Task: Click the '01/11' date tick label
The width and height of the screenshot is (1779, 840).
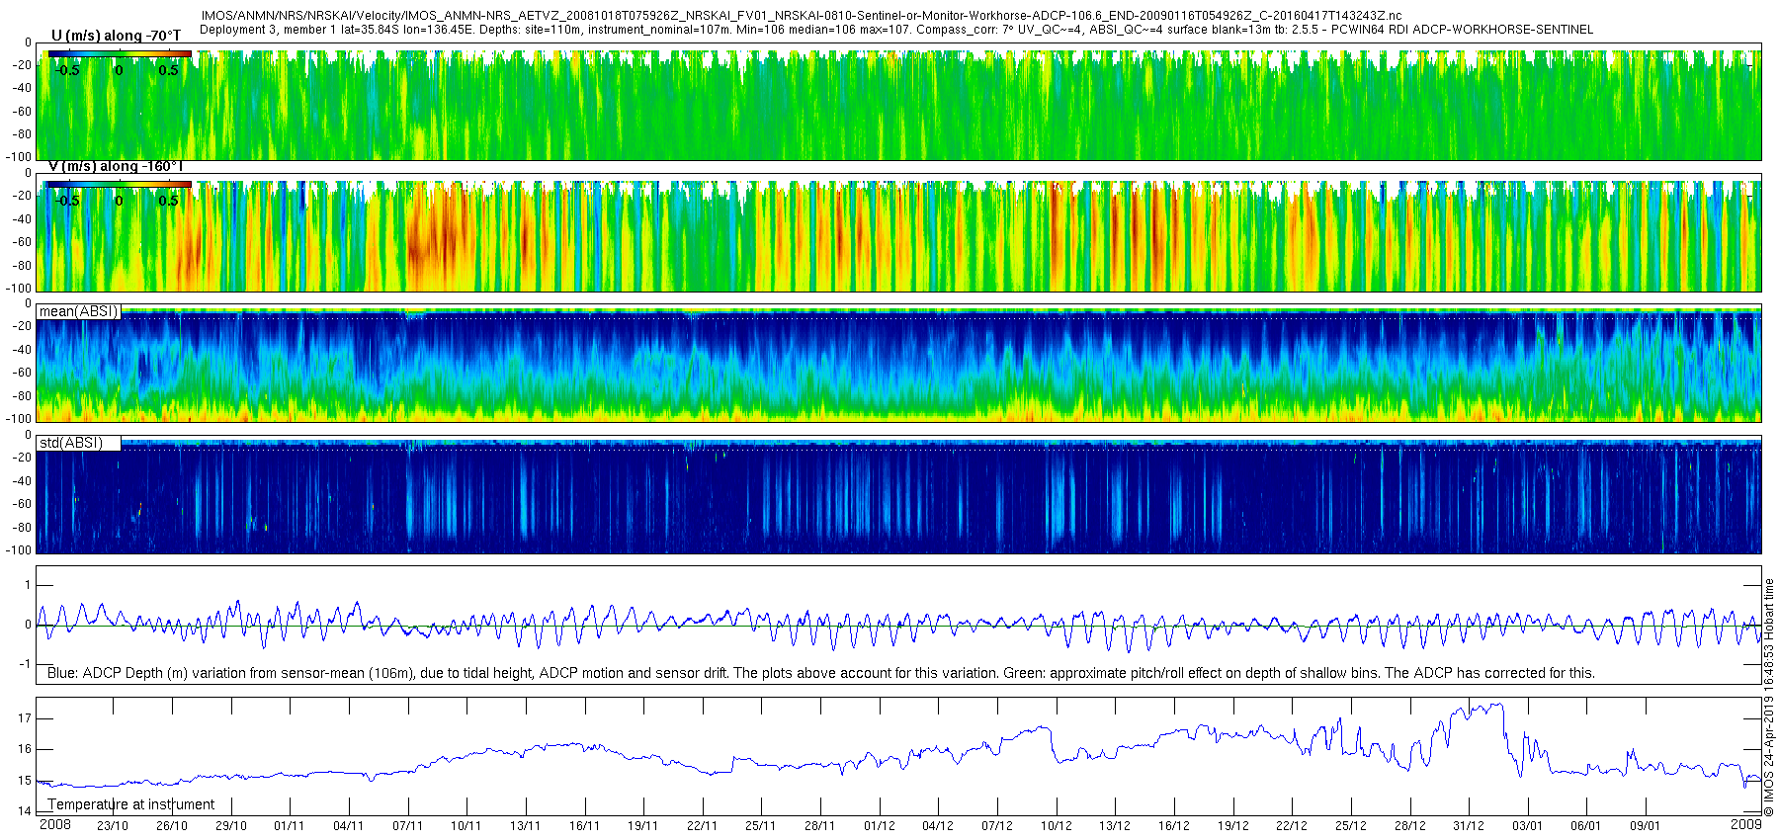Action: [290, 826]
